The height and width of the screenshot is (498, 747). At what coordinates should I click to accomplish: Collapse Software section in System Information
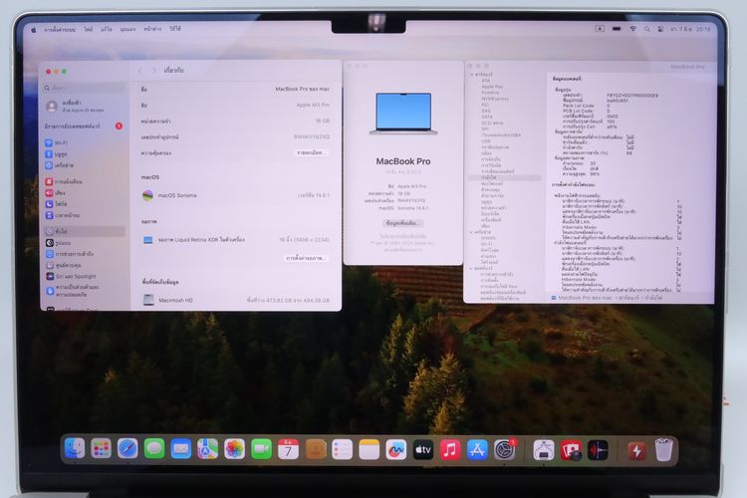click(x=472, y=268)
